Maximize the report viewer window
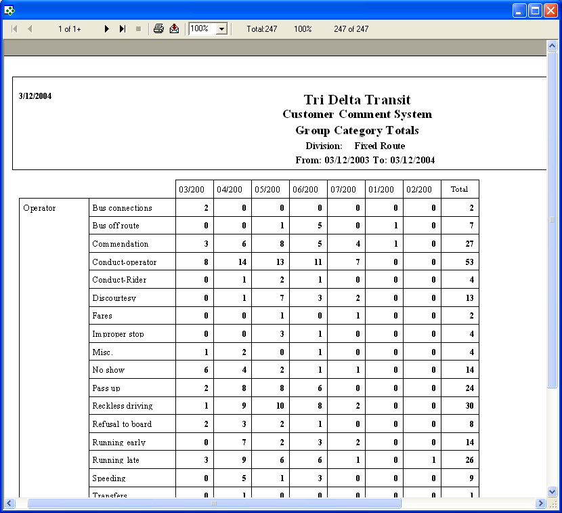Screen dimensions: 562x513 click(x=536, y=10)
